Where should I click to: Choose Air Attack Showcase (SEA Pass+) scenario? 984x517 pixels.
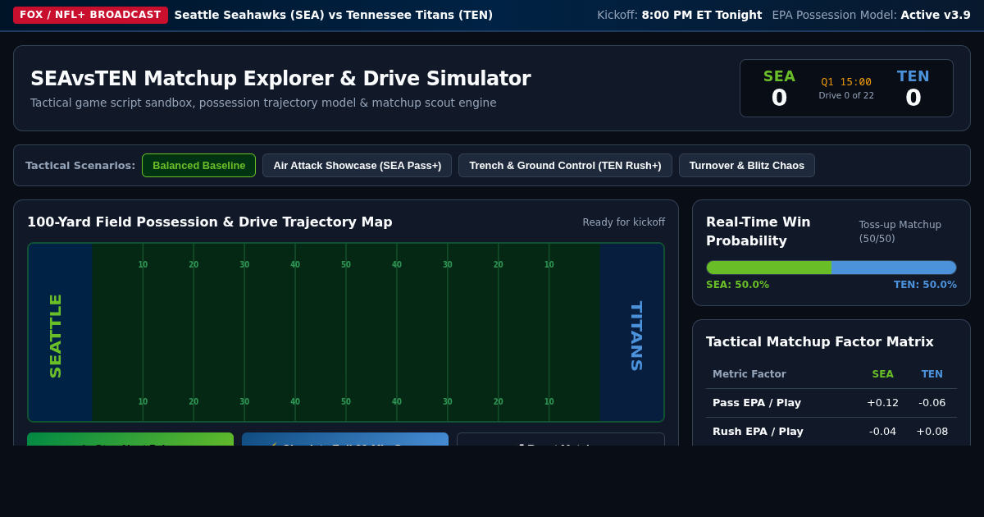pos(357,165)
